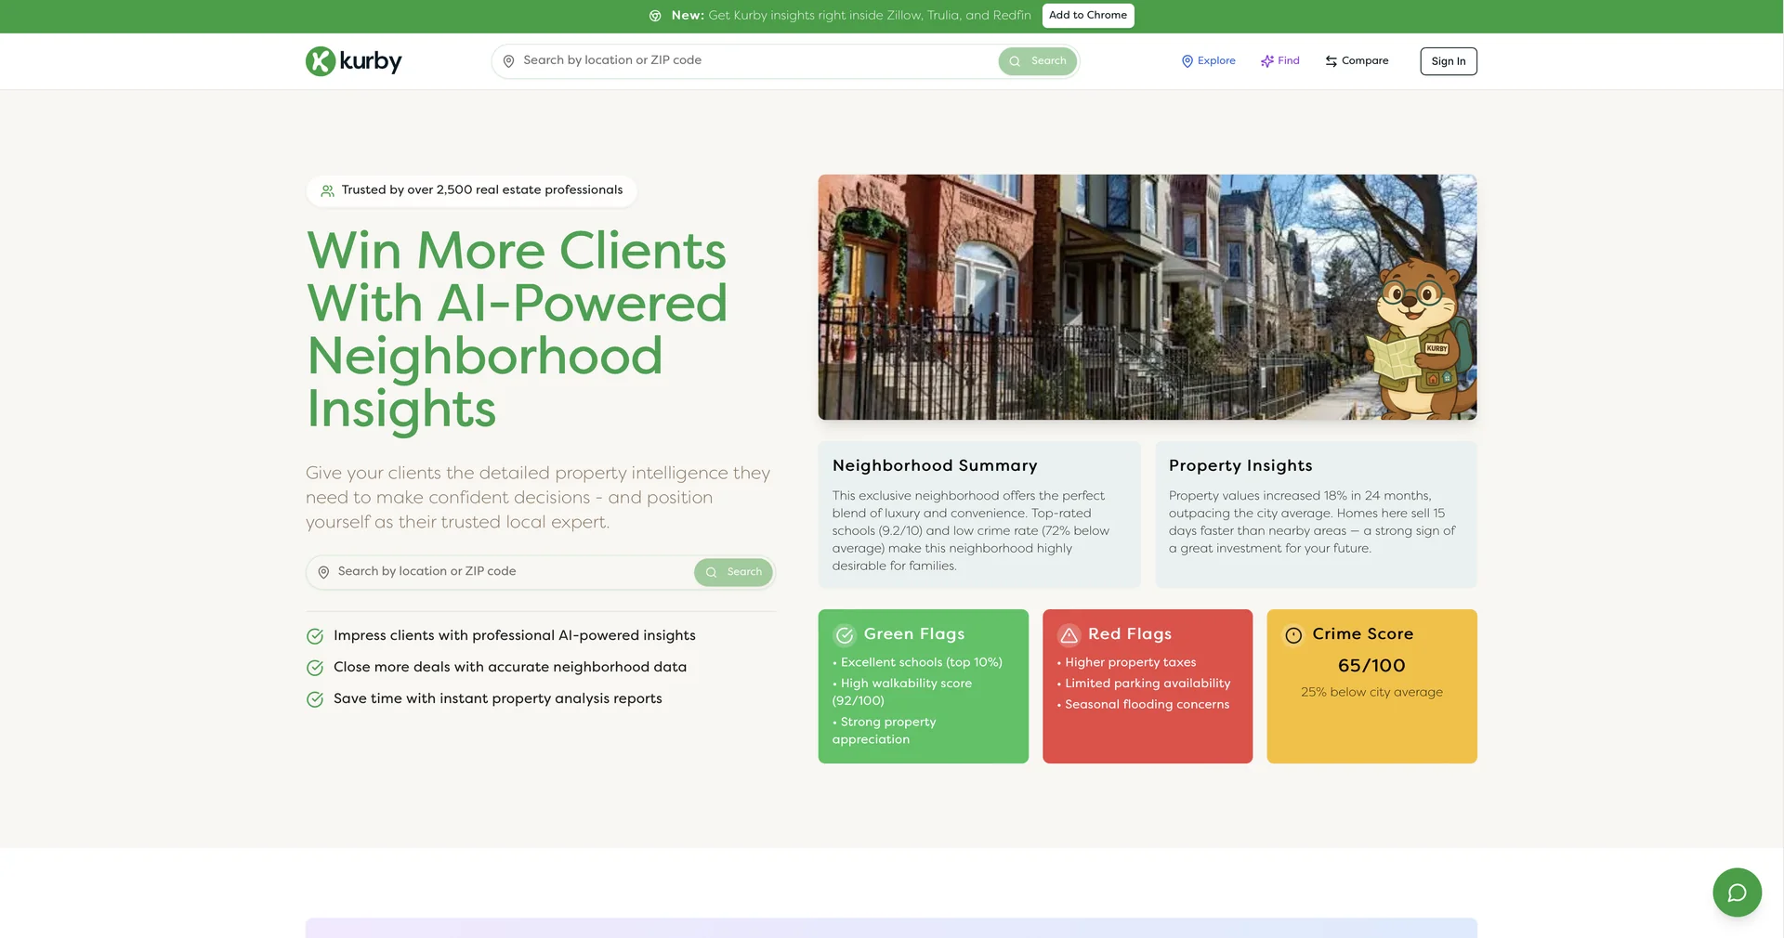Click the people icon beside Trusted by text
Screen dimensions: 1784x938
pos(327,191)
